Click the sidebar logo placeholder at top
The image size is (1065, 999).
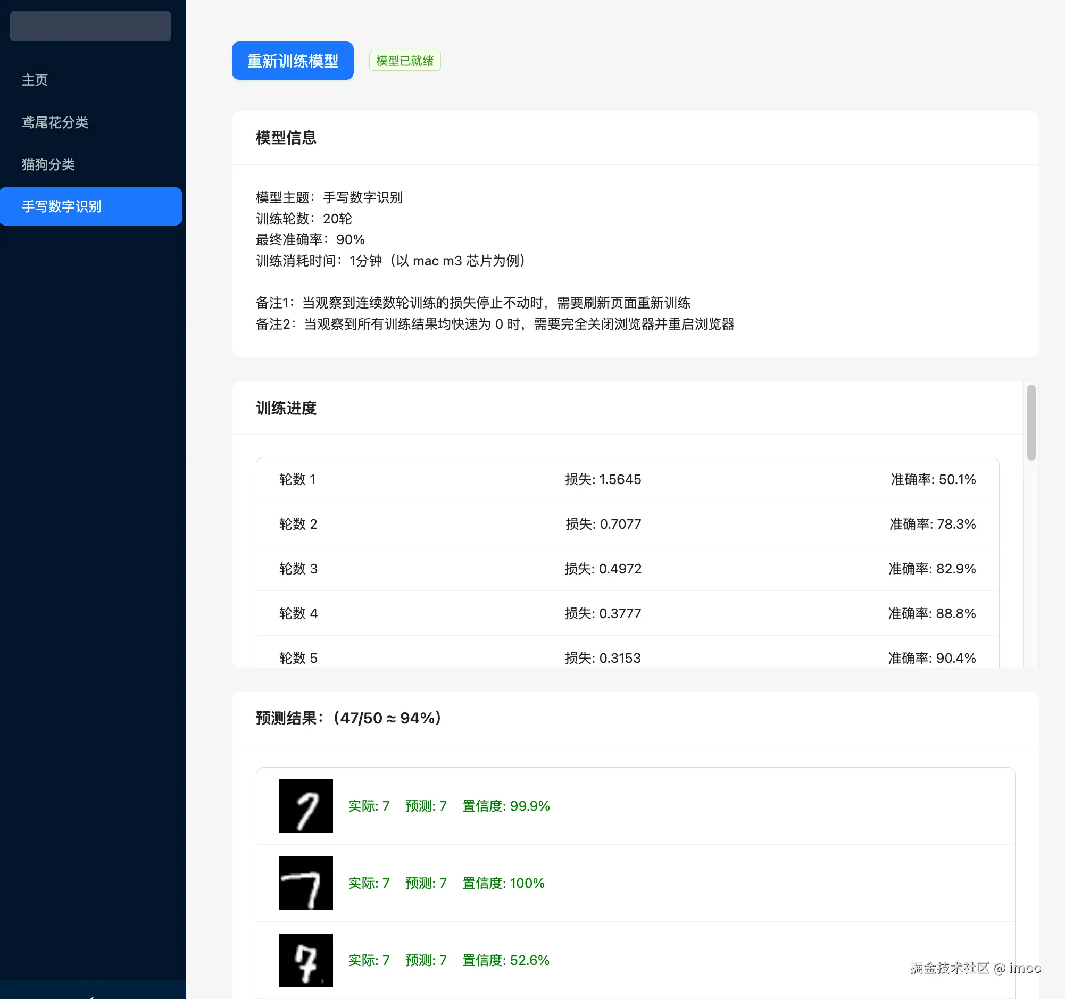click(90, 26)
